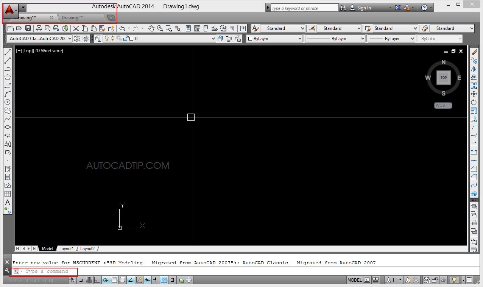Select the Rotate modify tool
The width and height of the screenshot is (483, 287).
(474, 102)
